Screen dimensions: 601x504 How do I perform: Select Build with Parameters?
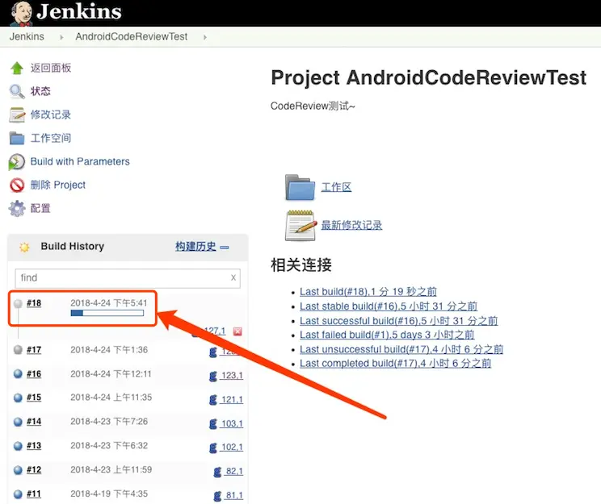tap(80, 161)
